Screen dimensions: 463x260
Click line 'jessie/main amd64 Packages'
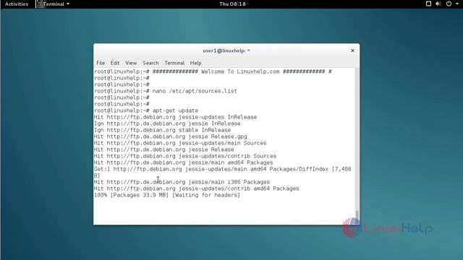click(x=183, y=162)
